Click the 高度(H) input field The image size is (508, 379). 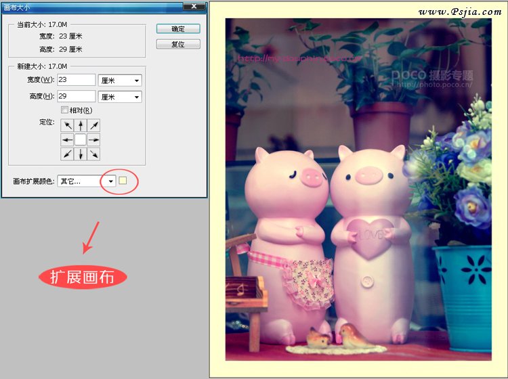click(x=77, y=96)
